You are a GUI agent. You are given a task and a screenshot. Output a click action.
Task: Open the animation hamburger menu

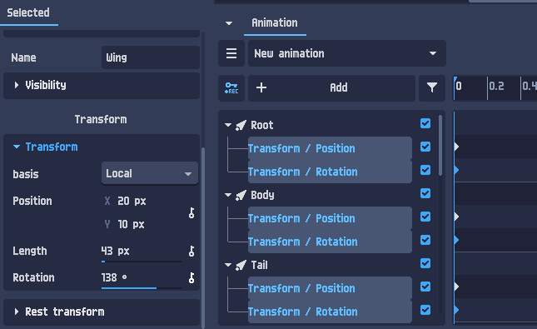point(231,53)
